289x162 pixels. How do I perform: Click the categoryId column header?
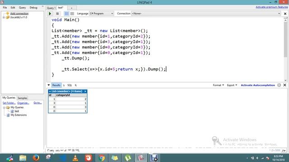click(x=71, y=95)
